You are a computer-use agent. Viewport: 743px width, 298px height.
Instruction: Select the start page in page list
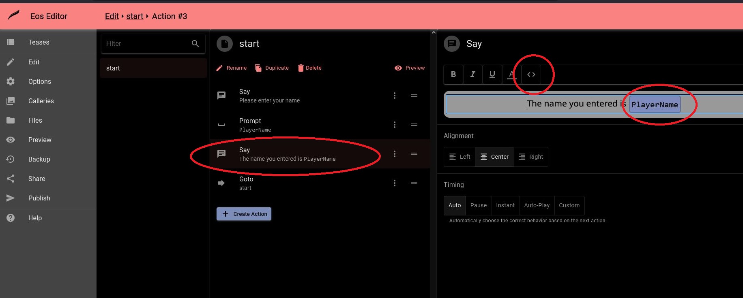[153, 68]
